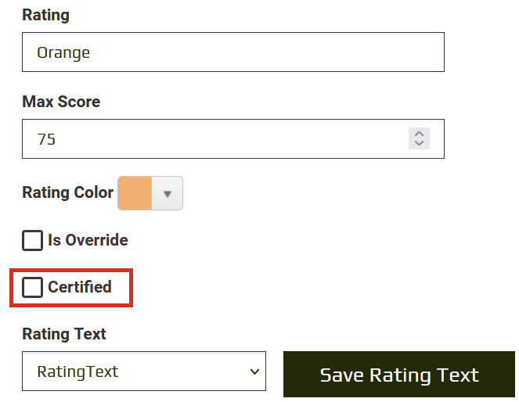Image resolution: width=519 pixels, height=402 pixels.
Task: Select the 75 value in Max Score
Action: [x=46, y=139]
